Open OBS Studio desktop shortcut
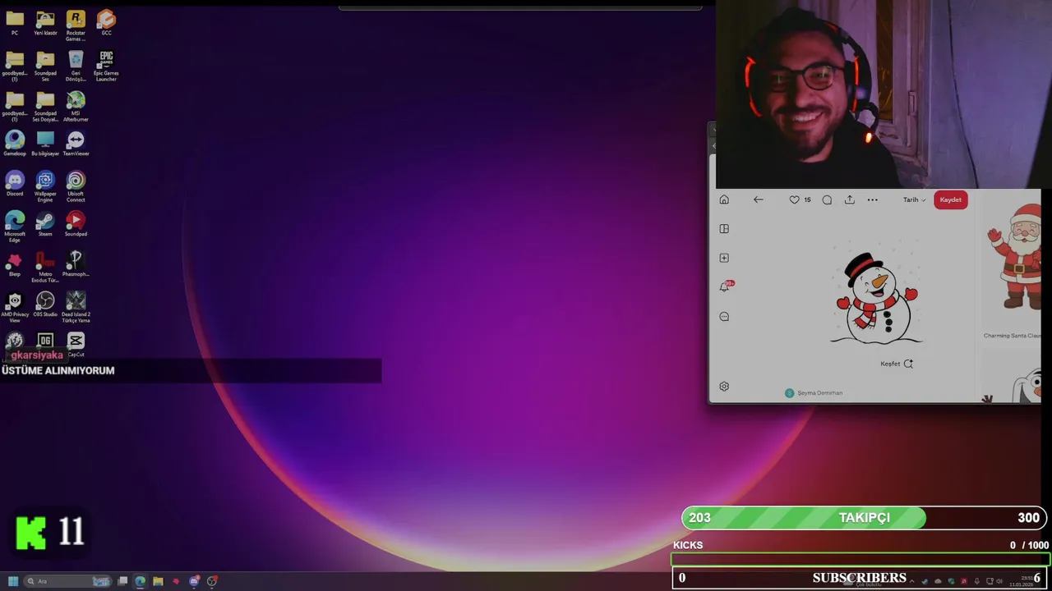The width and height of the screenshot is (1052, 591). (45, 304)
